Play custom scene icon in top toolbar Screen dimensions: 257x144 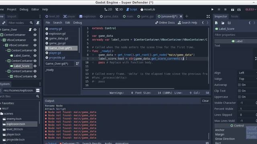(x=239, y=10)
